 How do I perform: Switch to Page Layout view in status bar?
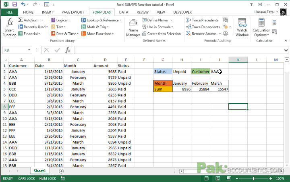coord(217,178)
